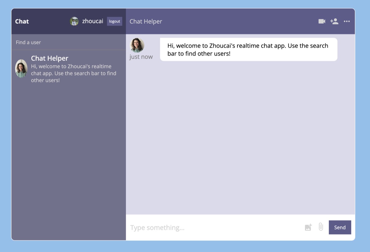Click the 'just now' timestamp
The height and width of the screenshot is (252, 370).
(x=141, y=57)
